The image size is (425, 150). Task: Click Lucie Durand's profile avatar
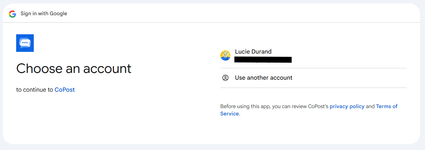point(225,55)
